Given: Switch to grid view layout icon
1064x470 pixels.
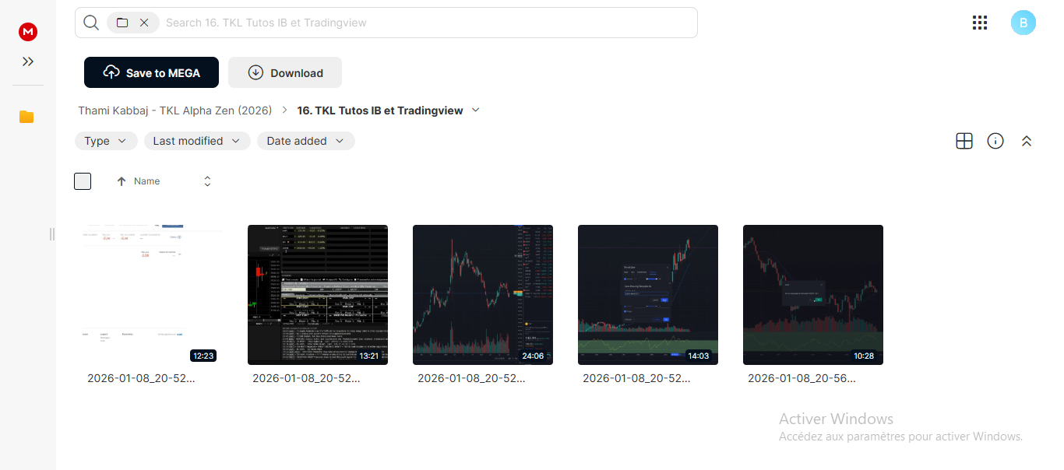Looking at the screenshot, I should click(964, 141).
